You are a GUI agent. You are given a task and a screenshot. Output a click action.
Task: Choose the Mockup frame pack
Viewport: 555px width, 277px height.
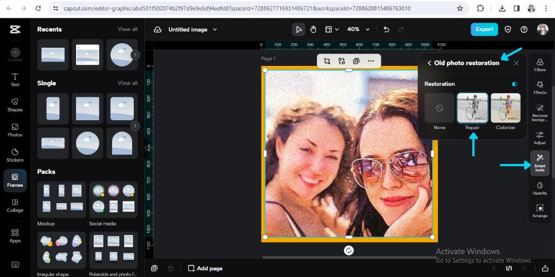tap(62, 199)
